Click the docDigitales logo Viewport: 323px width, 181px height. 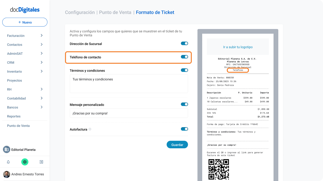tap(25, 10)
